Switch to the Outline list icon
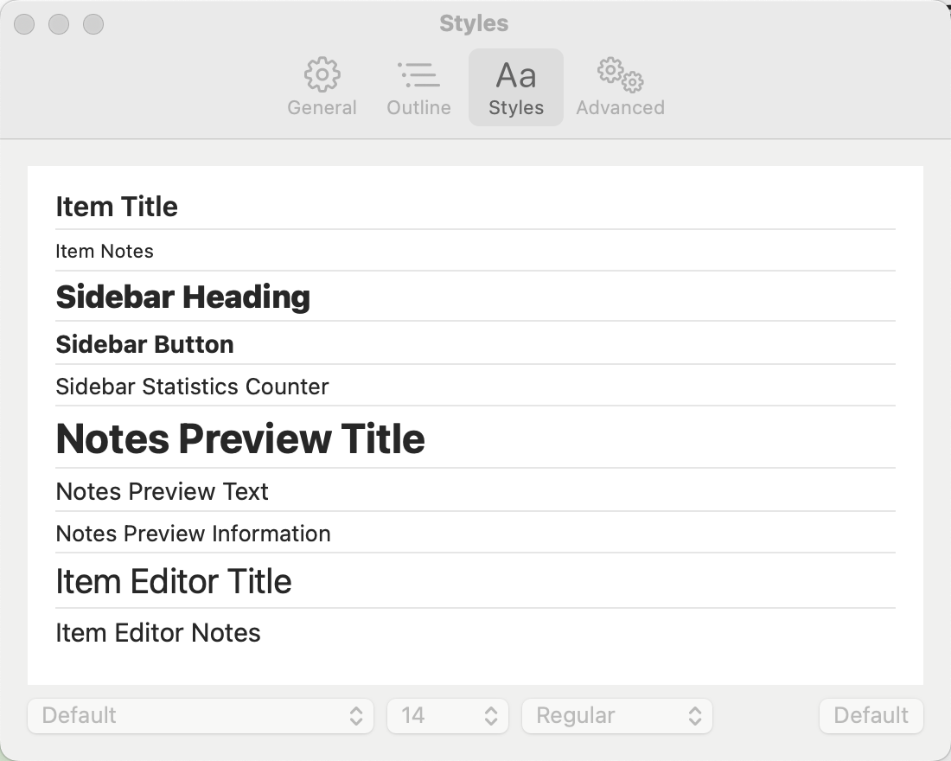 pyautogui.click(x=418, y=74)
